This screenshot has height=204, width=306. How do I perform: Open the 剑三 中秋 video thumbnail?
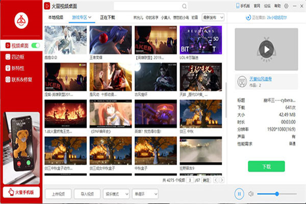tap(201, 114)
